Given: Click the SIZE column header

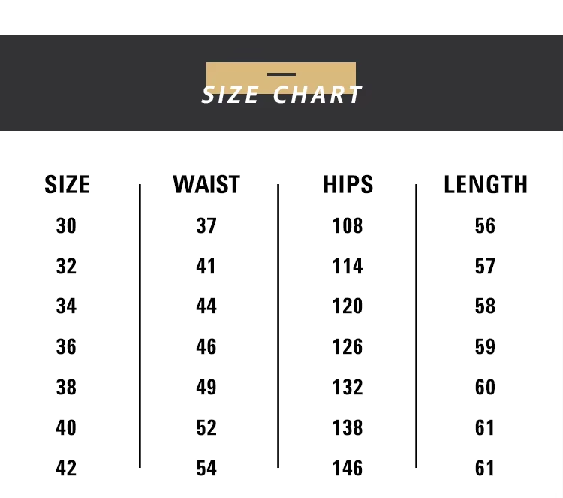Looking at the screenshot, I should pos(67,185).
